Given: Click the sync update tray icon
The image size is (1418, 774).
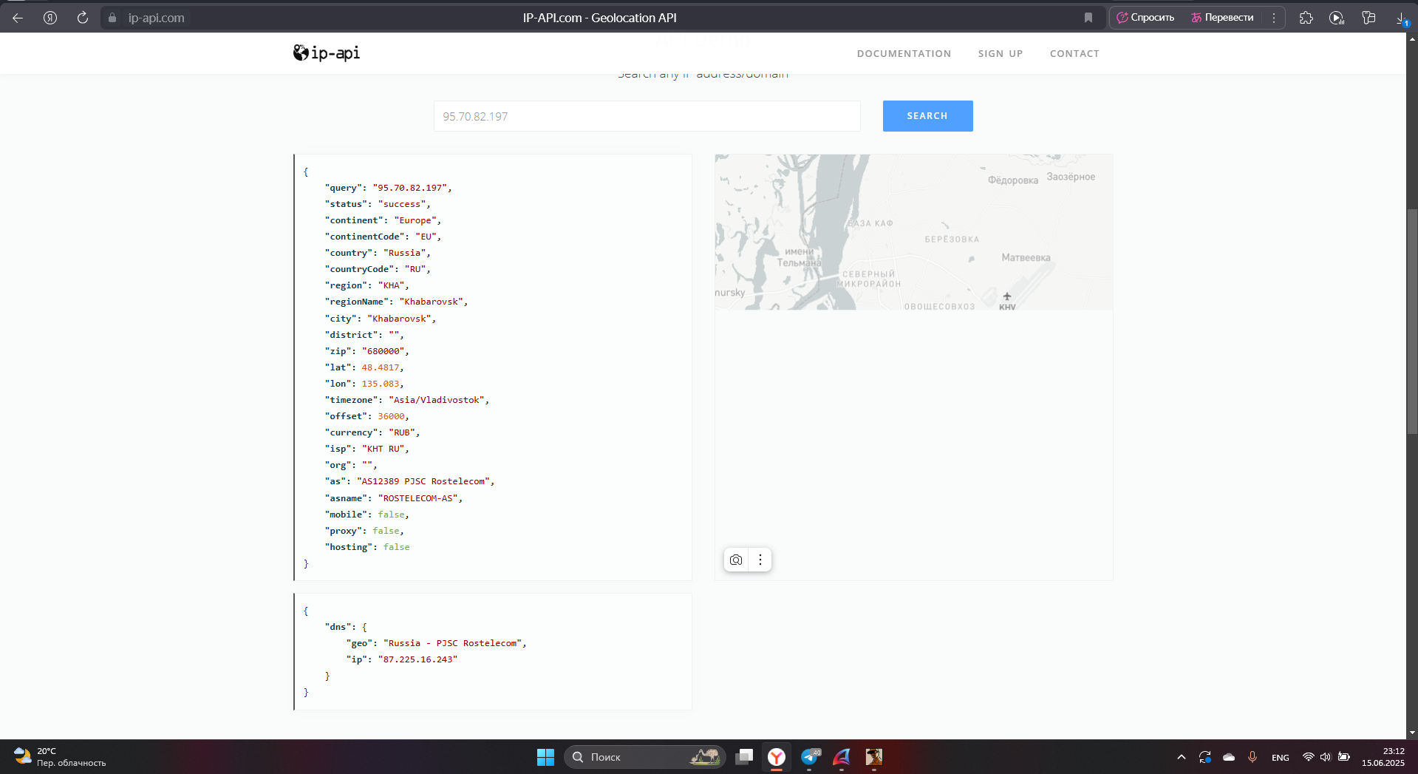Looking at the screenshot, I should click(x=1205, y=757).
